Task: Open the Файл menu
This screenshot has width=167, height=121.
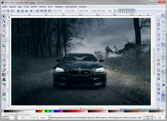Action: 5,7
